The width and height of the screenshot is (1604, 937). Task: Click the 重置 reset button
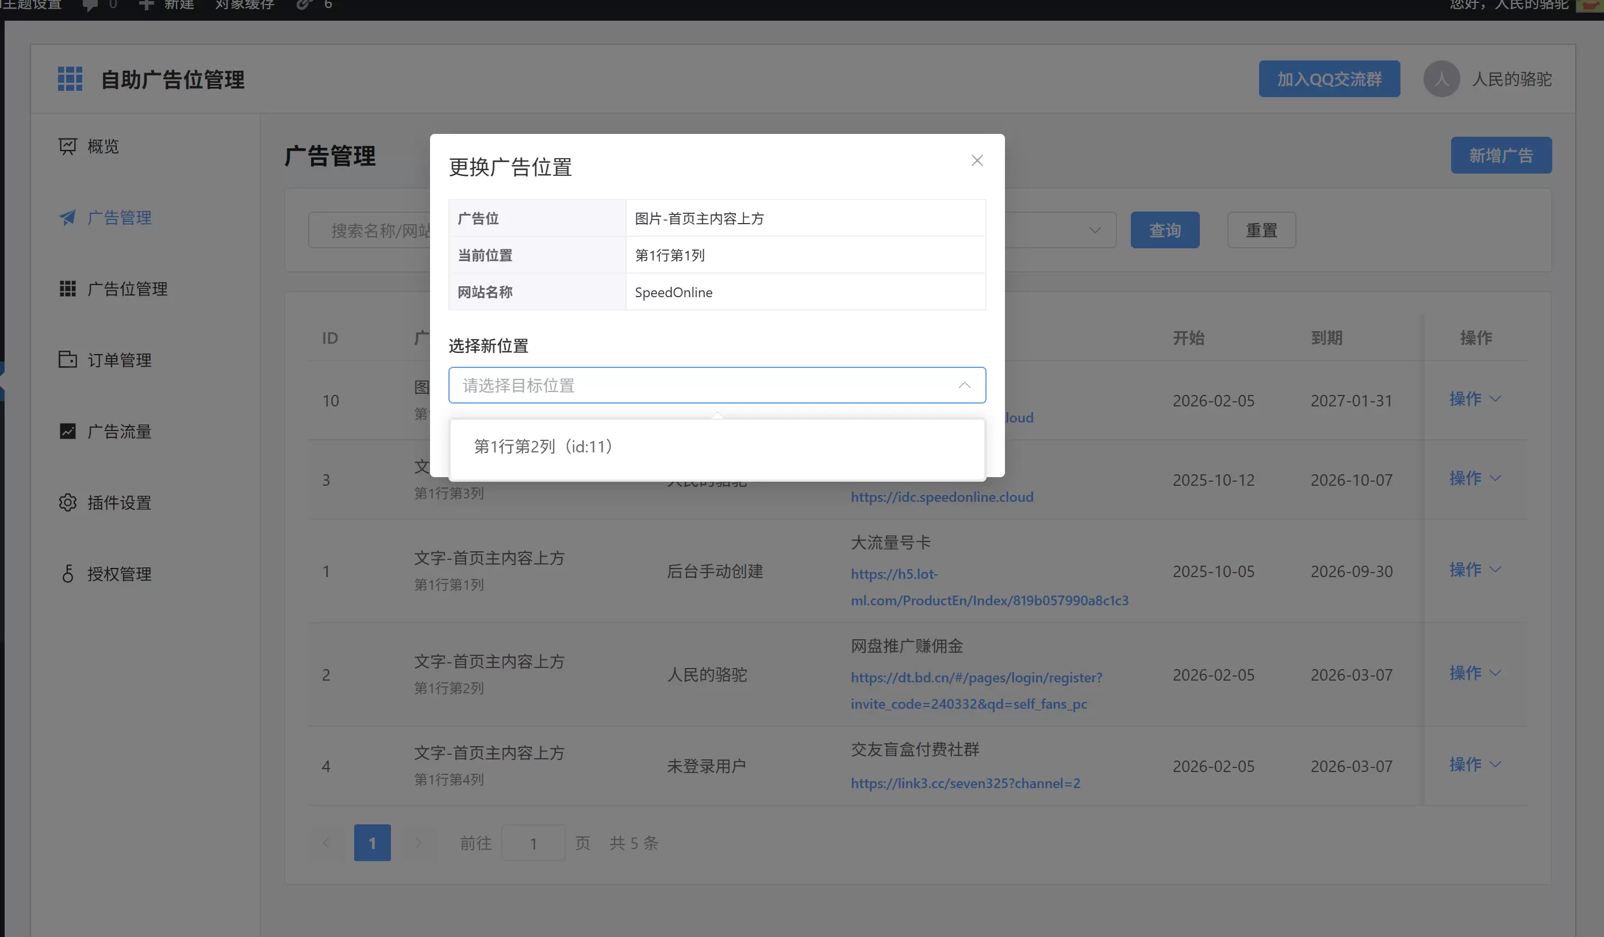[x=1261, y=231]
